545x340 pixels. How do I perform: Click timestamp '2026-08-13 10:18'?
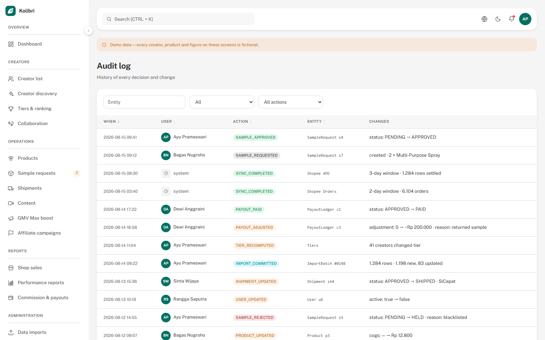[120, 300]
